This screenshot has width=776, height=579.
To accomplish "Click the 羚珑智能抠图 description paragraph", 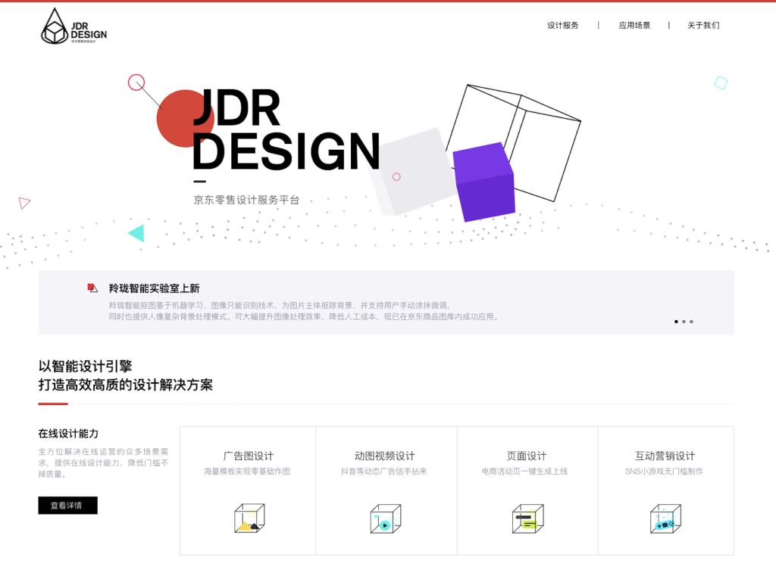I will [x=305, y=311].
